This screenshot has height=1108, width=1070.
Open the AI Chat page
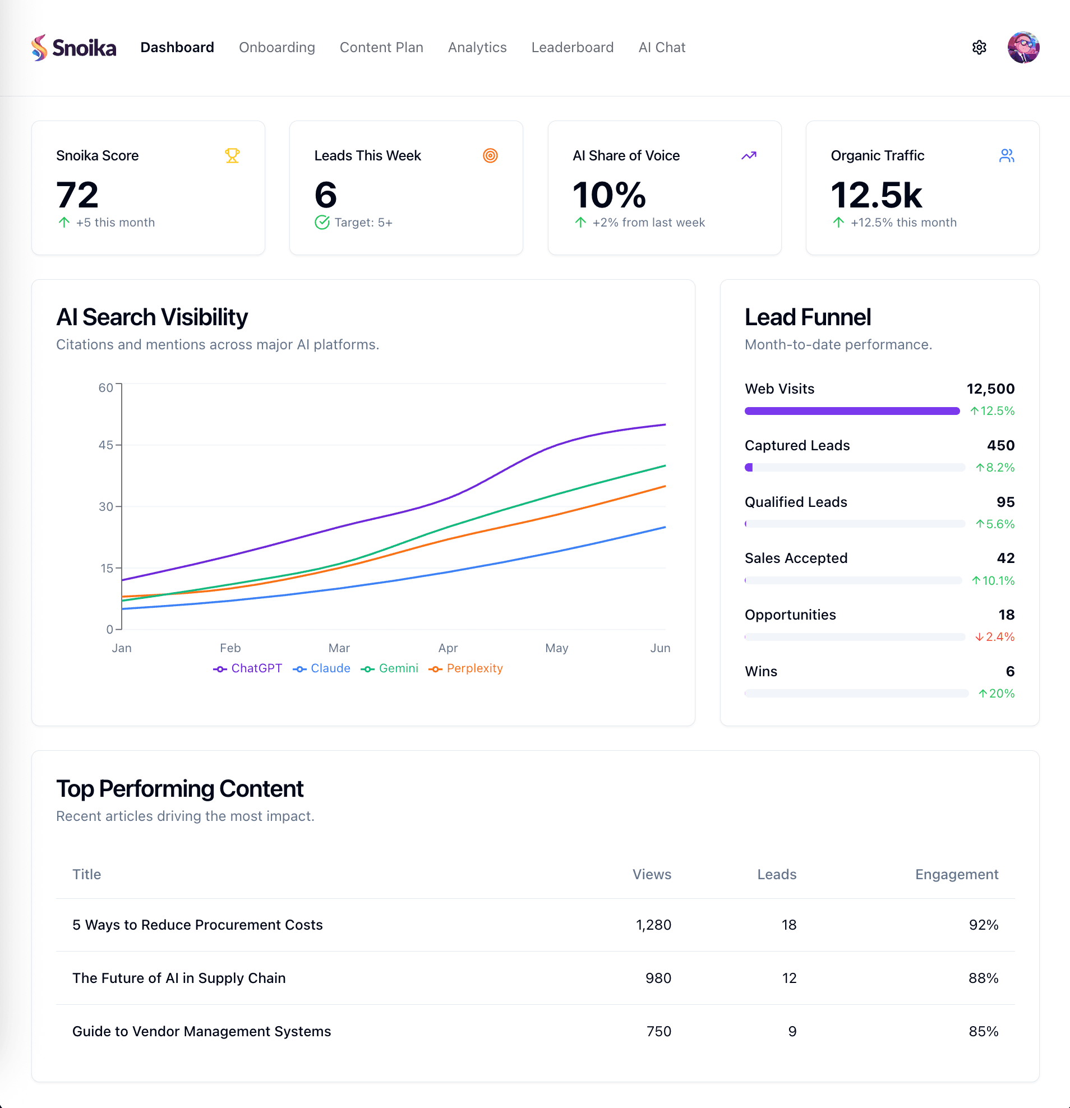(x=661, y=48)
